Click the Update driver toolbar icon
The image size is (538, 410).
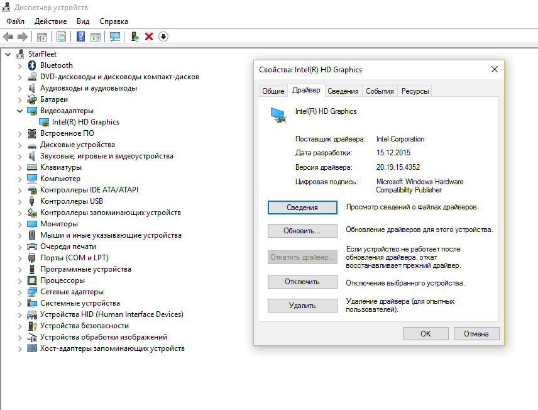click(135, 36)
